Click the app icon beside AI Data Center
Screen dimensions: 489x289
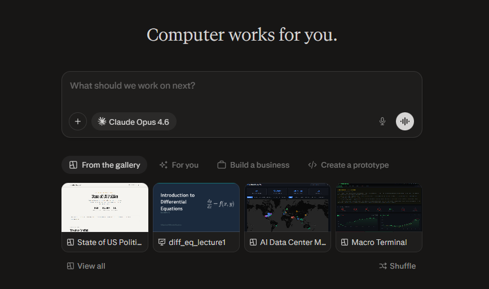[253, 242]
